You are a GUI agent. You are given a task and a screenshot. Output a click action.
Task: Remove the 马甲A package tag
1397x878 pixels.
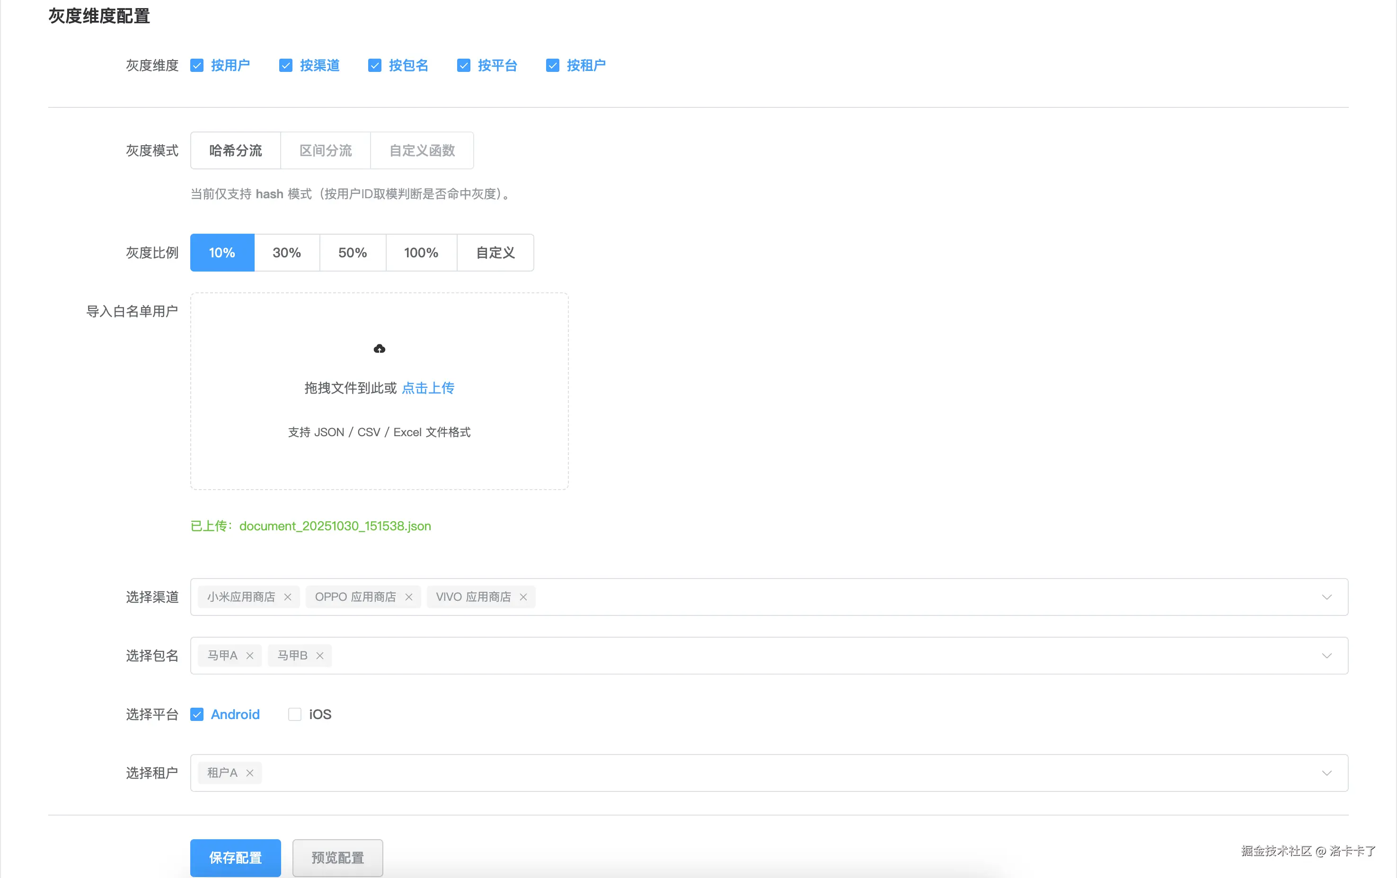pyautogui.click(x=250, y=655)
